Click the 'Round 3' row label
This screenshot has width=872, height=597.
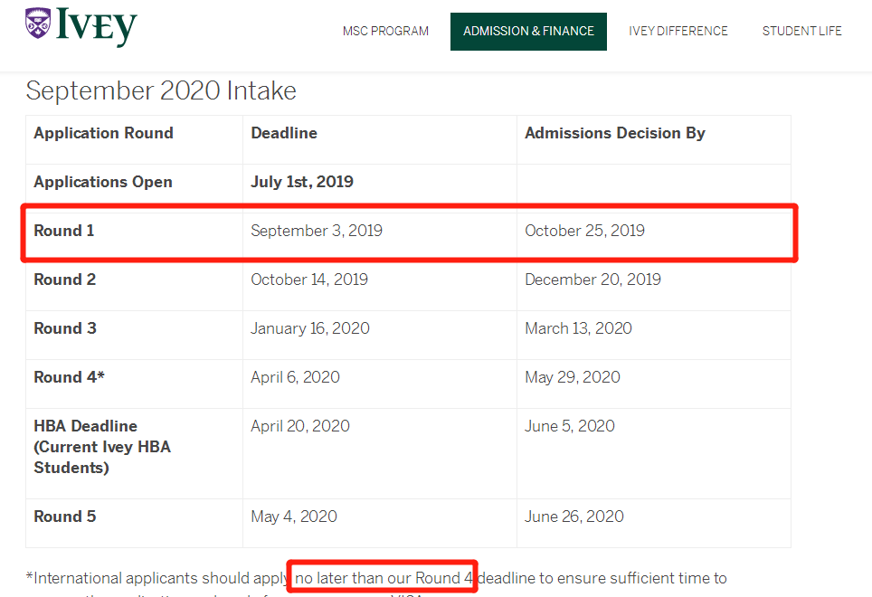tap(65, 328)
